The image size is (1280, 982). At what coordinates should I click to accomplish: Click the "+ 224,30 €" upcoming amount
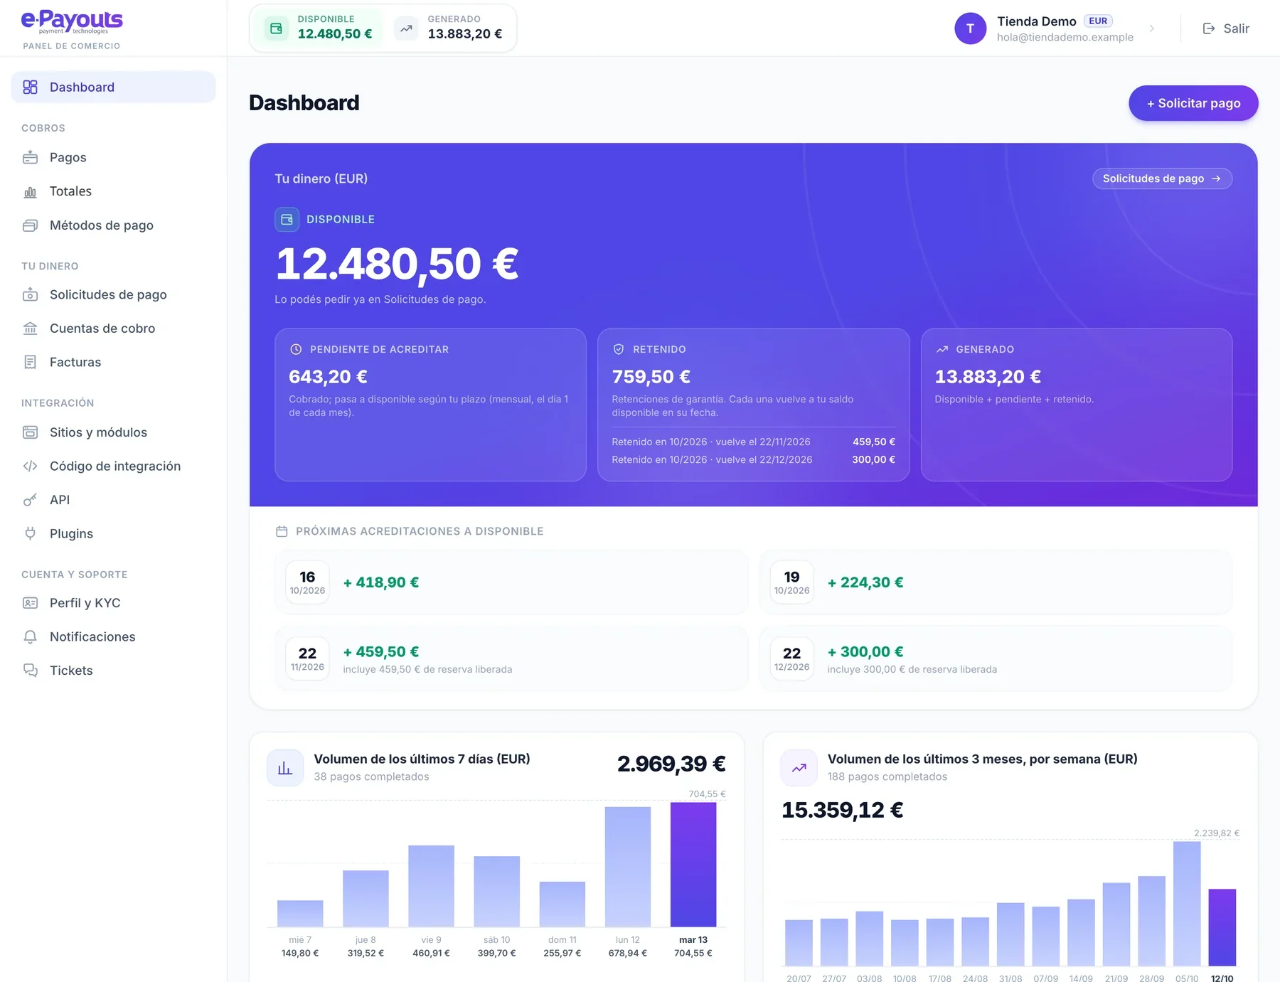pos(865,582)
